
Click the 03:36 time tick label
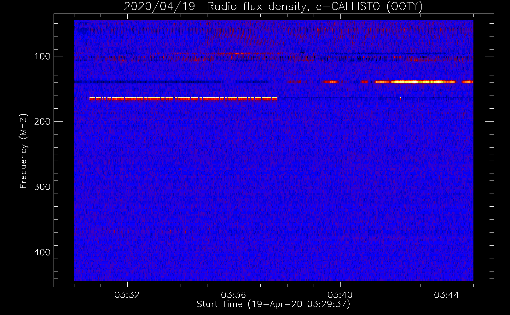(x=234, y=295)
